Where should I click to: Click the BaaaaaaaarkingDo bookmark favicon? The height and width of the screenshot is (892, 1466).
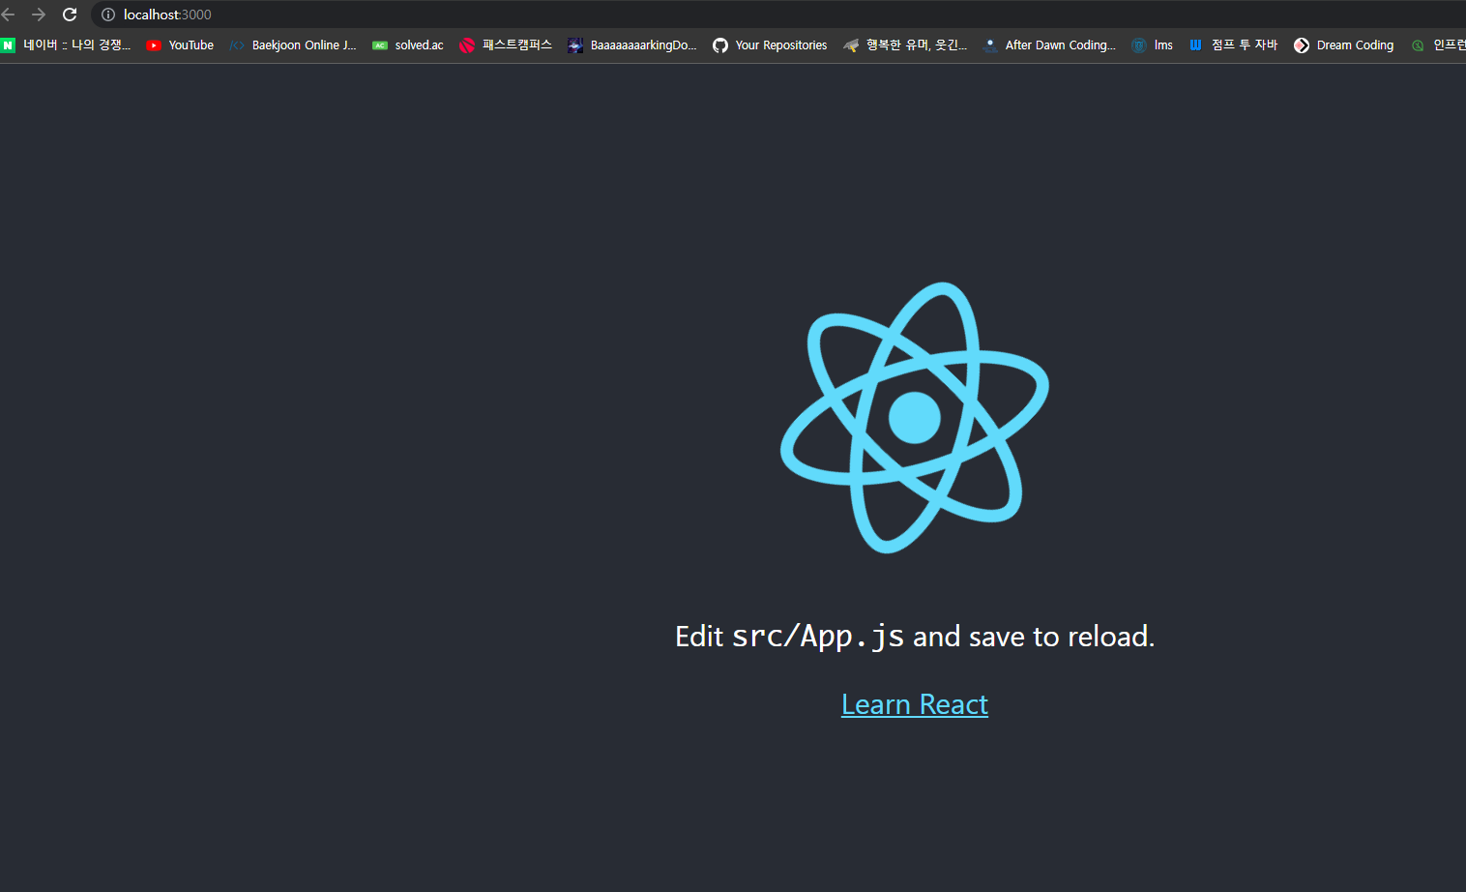point(575,45)
